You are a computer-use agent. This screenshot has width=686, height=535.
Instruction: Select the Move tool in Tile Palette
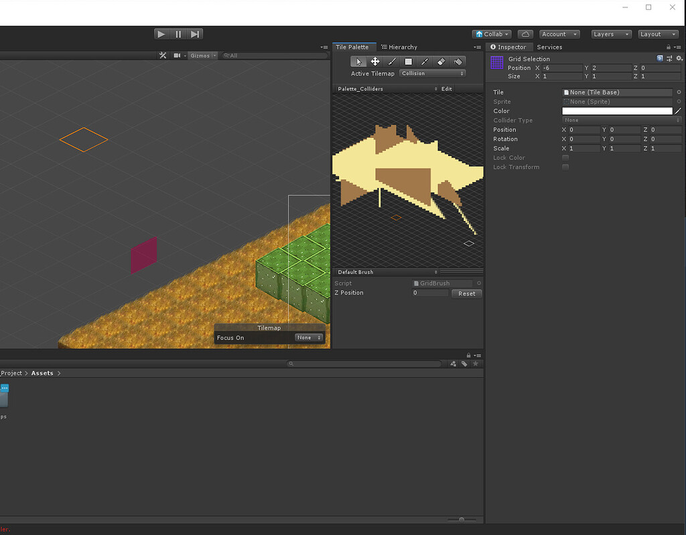(375, 61)
